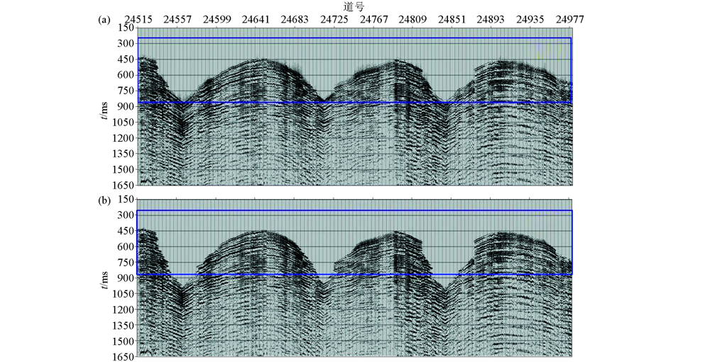Click trace number label 24977
Viewport: 710px width, 362px height.
(x=569, y=19)
